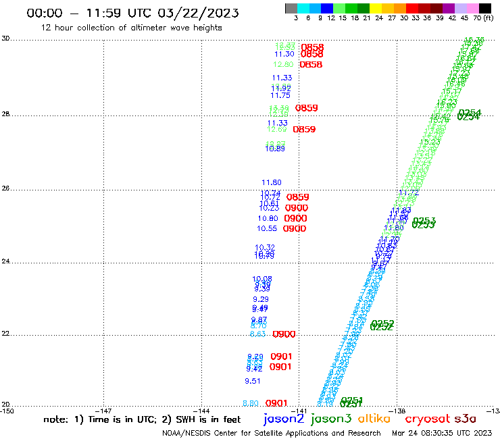The width and height of the screenshot is (500, 439).
Task: Select the dark blue 12 ft legend swatch
Action: pyautogui.click(x=328, y=8)
